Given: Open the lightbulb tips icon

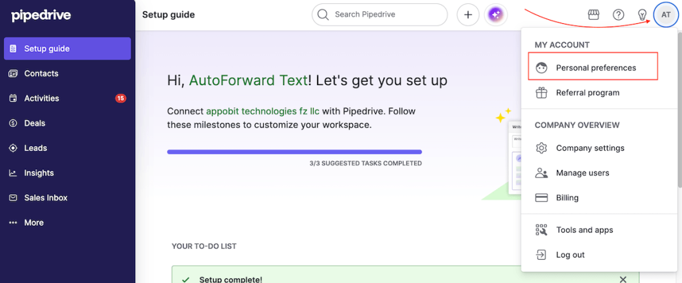Looking at the screenshot, I should click(x=642, y=15).
